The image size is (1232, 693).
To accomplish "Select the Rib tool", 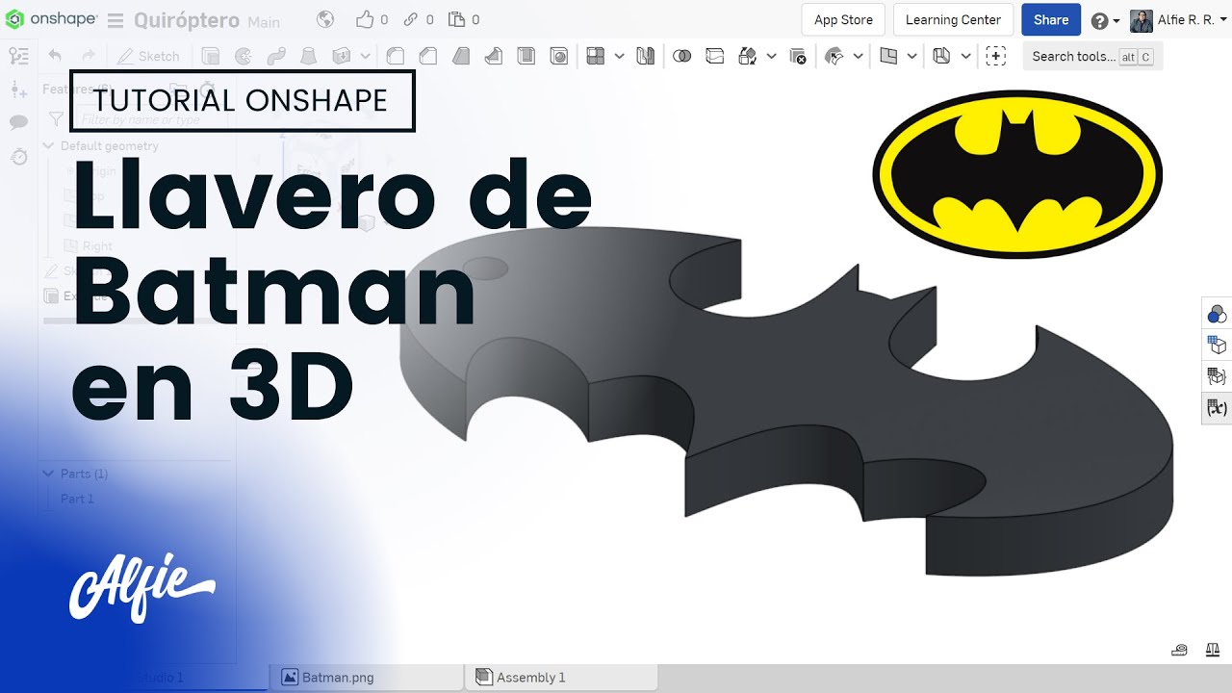I will click(494, 56).
